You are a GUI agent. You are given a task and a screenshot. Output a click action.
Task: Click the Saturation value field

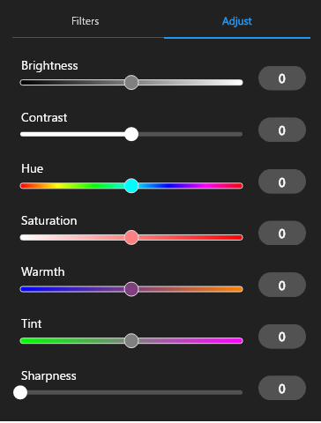282,234
